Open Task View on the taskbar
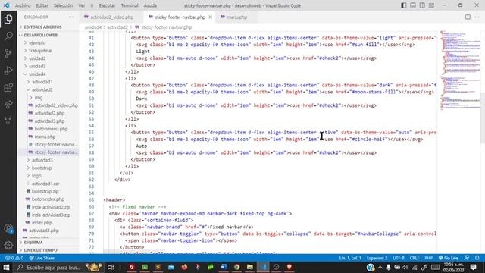 pyautogui.click(x=111, y=267)
